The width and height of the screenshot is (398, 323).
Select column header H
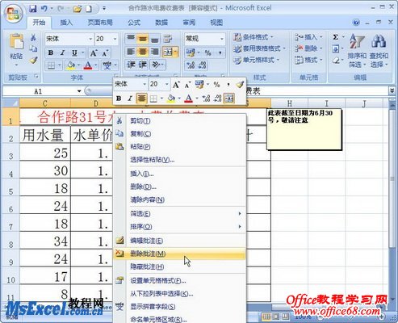tap(289, 103)
